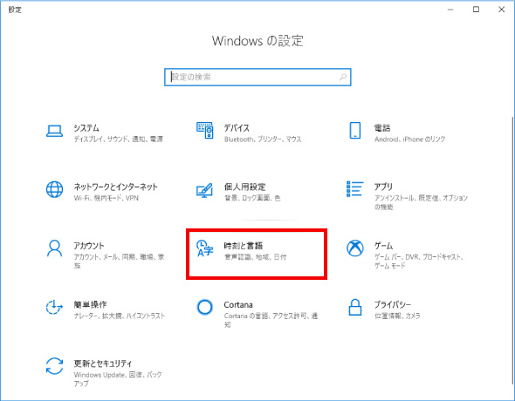Open the ゲーム title
This screenshot has width=515, height=401.
coord(383,246)
